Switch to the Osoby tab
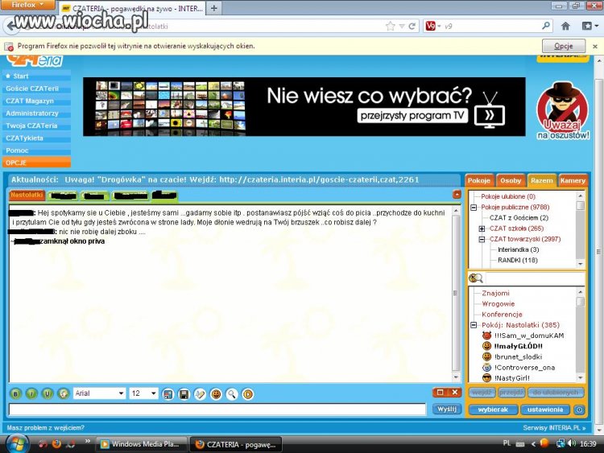 [511, 180]
